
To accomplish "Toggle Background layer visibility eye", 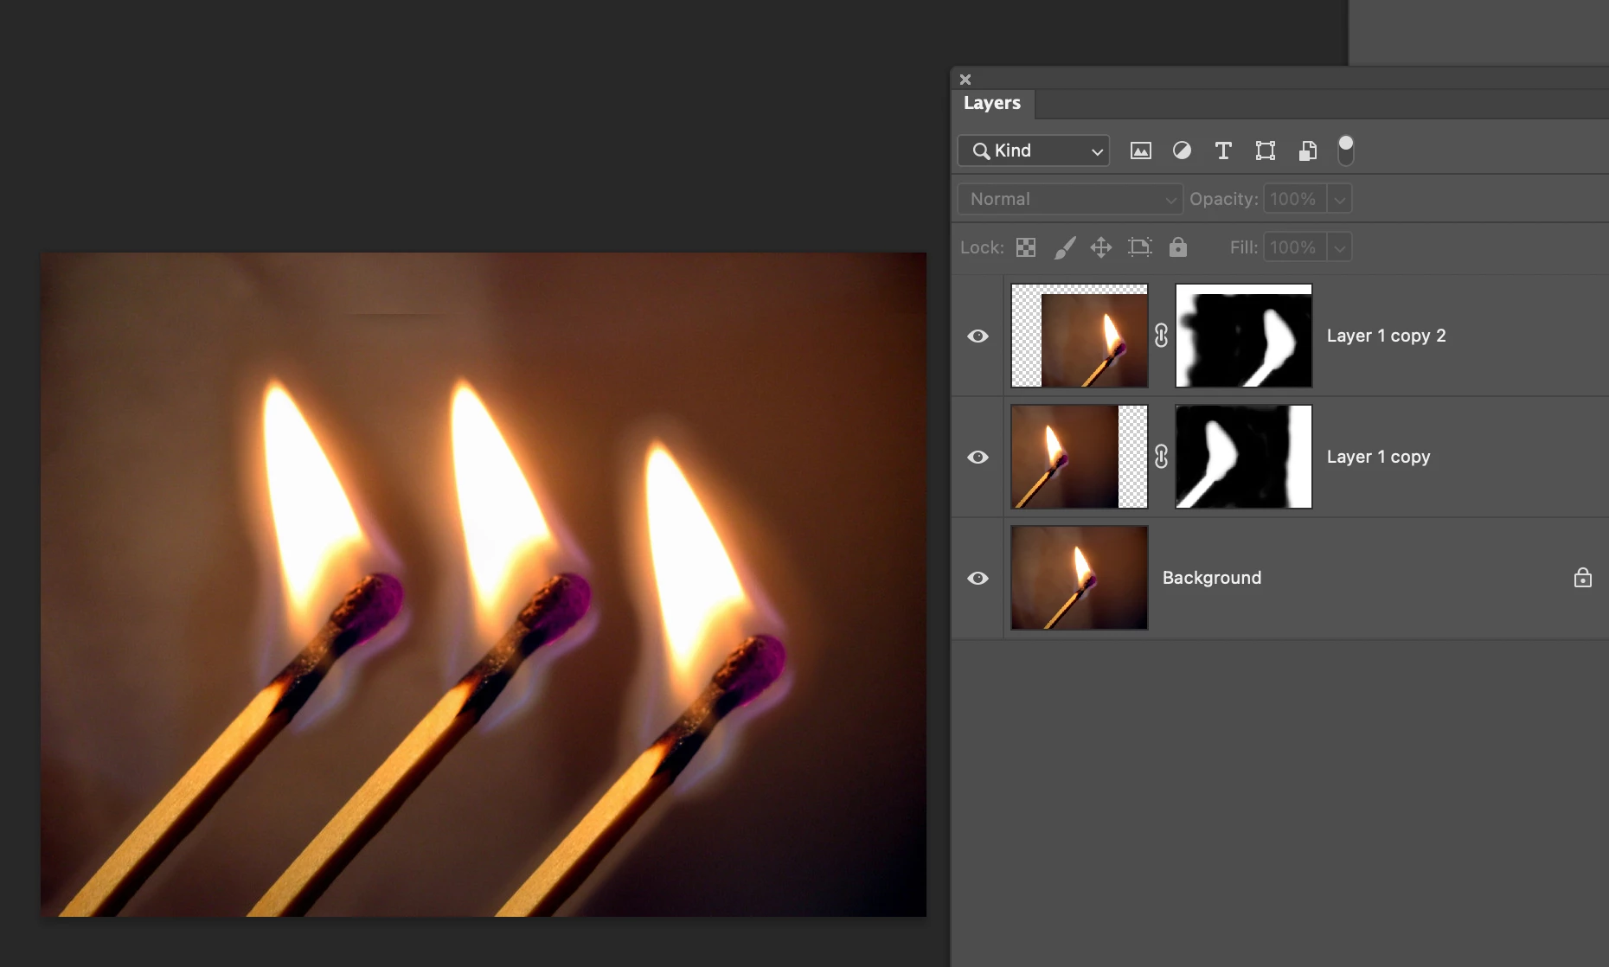I will pyautogui.click(x=978, y=578).
